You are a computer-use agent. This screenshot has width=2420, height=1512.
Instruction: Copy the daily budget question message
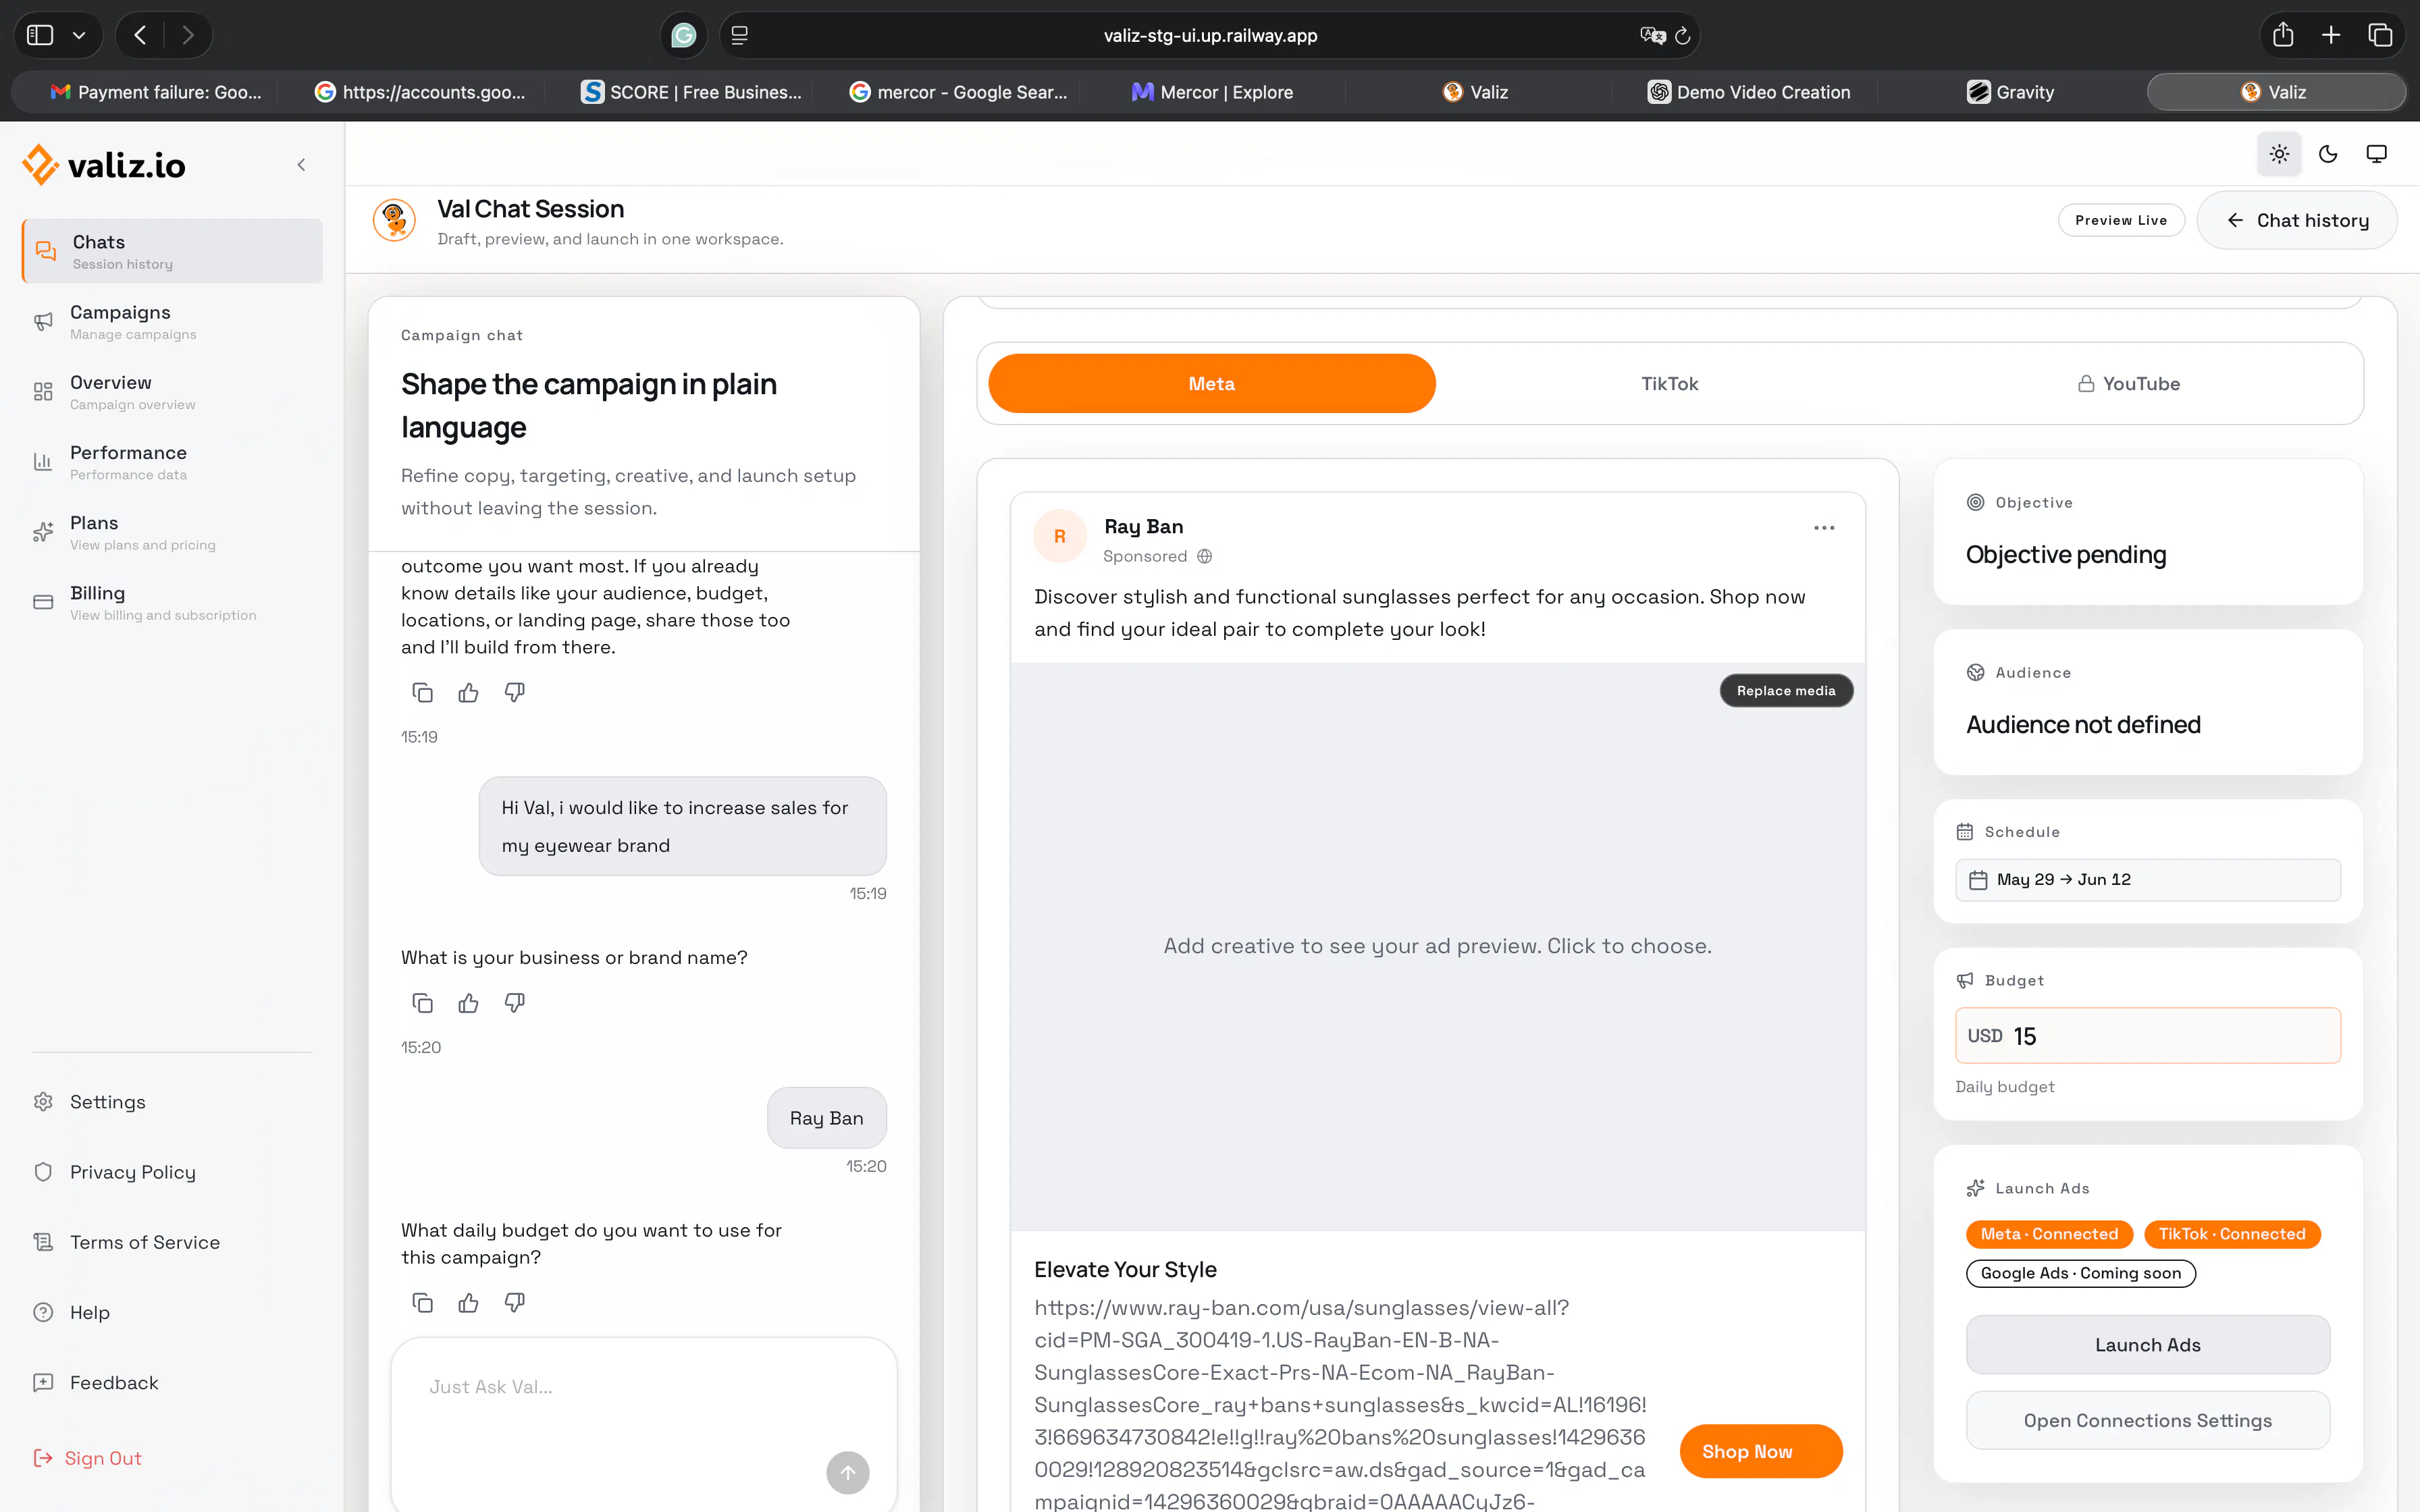[x=422, y=1302]
